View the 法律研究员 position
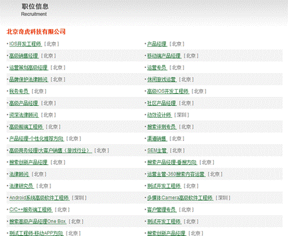 click(21, 186)
